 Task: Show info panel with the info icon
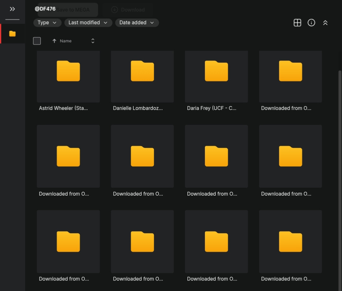[x=311, y=23]
